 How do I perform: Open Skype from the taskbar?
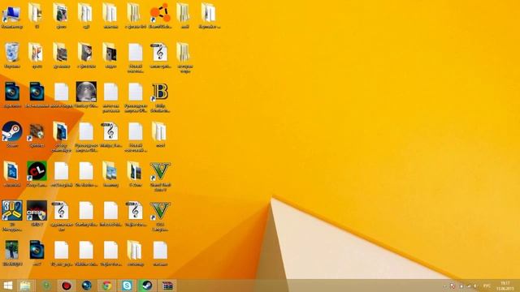pyautogui.click(x=127, y=286)
